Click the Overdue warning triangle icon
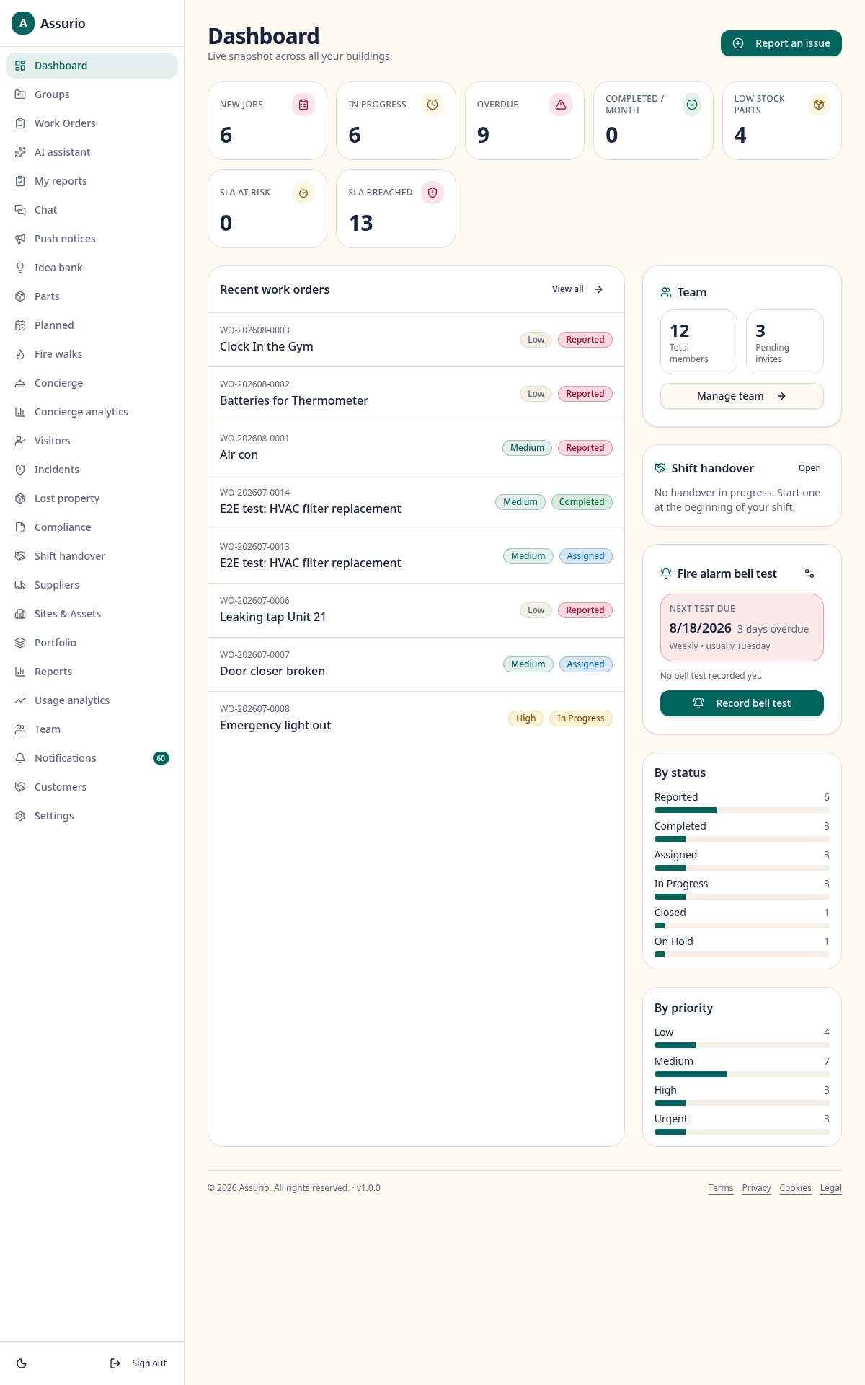This screenshot has height=1385, width=865. (561, 105)
